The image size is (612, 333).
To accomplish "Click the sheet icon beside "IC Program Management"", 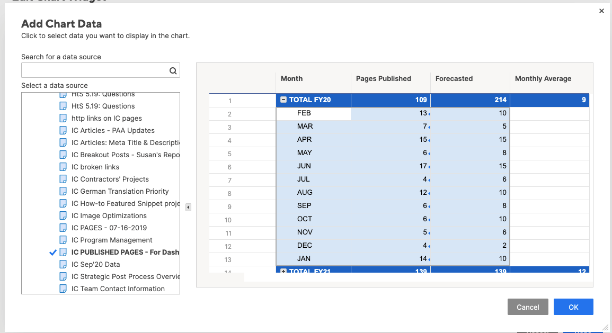I will tap(63, 240).
